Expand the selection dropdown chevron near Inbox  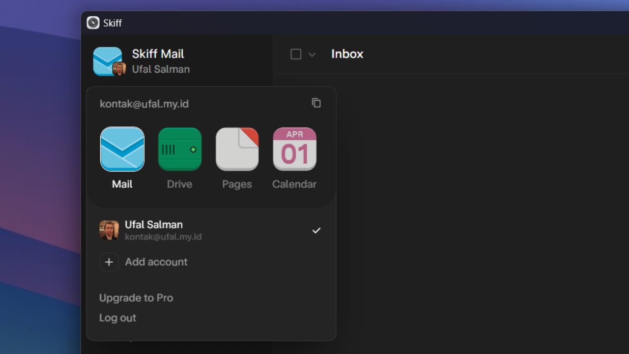[x=312, y=55]
